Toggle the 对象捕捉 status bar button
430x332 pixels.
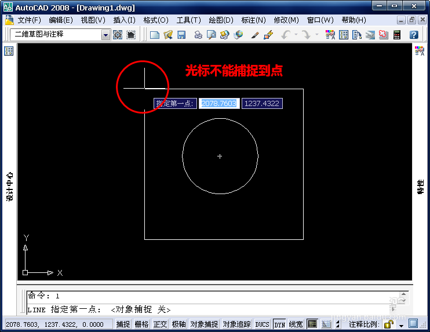click(204, 324)
